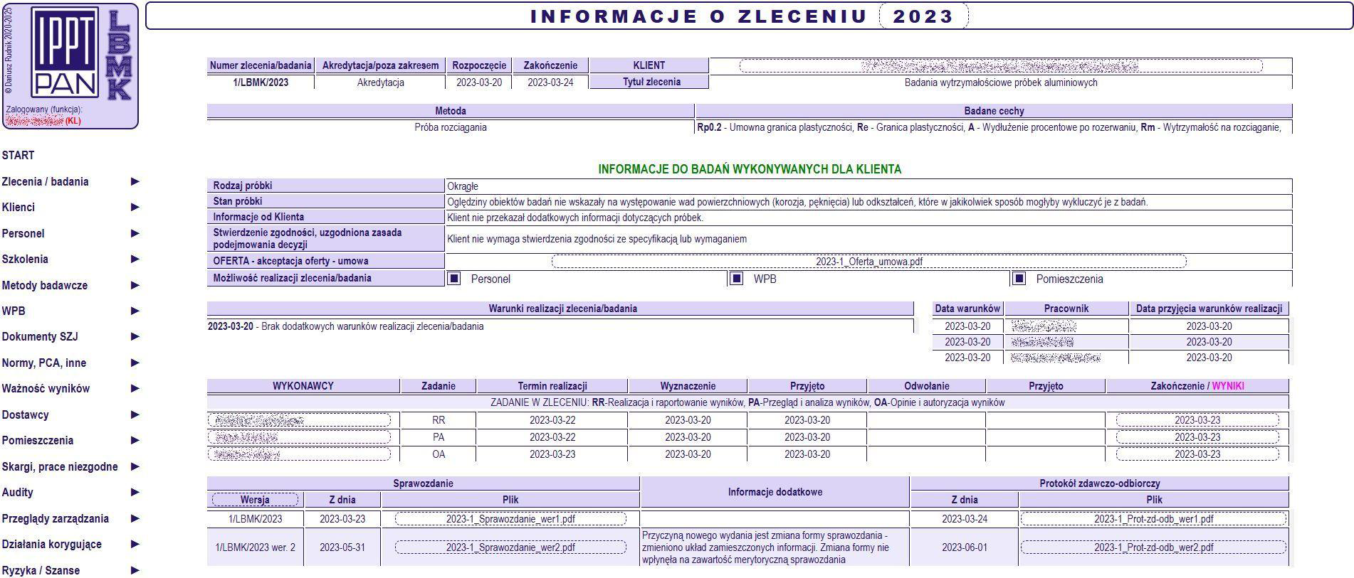Screen dimensions: 1354x578
Task: Expand the Dostawcy menu arrow
Action: point(135,414)
